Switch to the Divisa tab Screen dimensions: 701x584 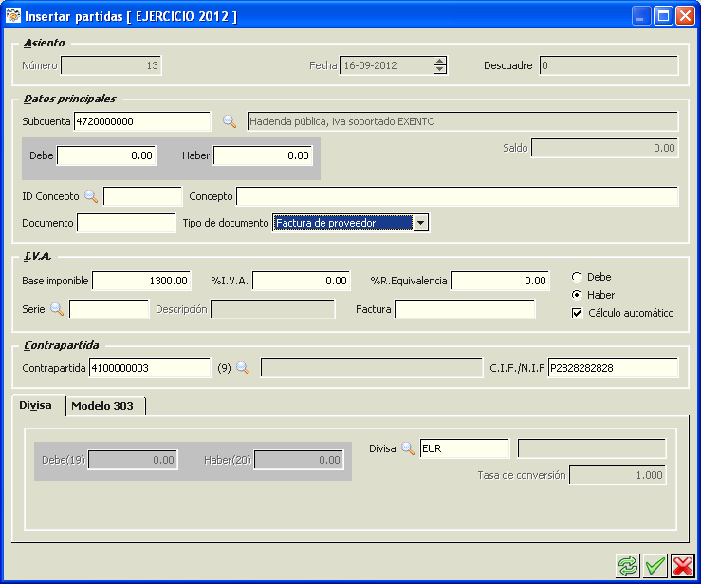click(35, 405)
